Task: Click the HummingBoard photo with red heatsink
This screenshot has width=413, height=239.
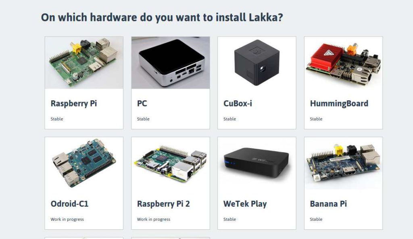Action: click(x=344, y=62)
